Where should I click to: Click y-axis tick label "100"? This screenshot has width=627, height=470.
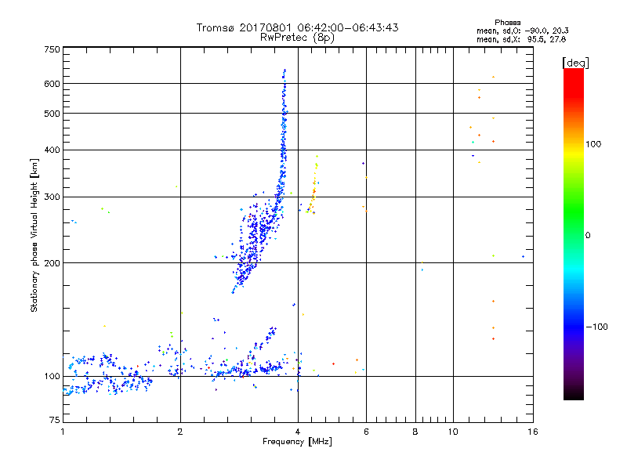[x=52, y=376]
